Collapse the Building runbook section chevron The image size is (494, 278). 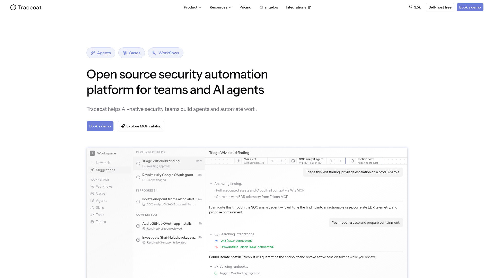tap(211, 267)
